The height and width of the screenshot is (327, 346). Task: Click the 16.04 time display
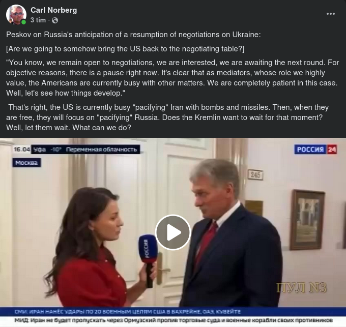[21, 150]
